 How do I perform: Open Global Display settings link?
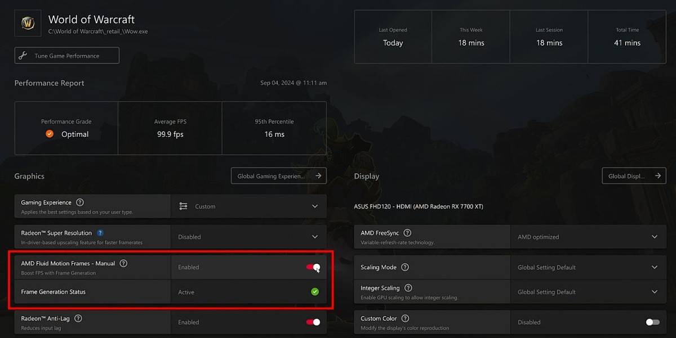tap(634, 176)
